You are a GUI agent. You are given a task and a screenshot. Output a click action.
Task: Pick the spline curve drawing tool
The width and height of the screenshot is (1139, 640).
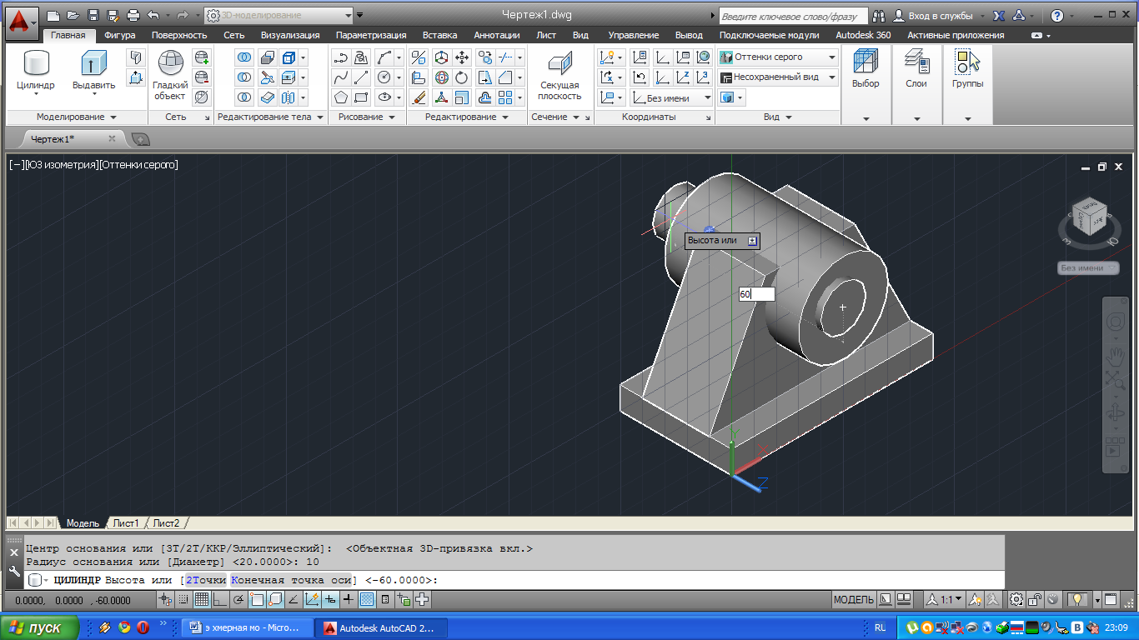pos(340,77)
